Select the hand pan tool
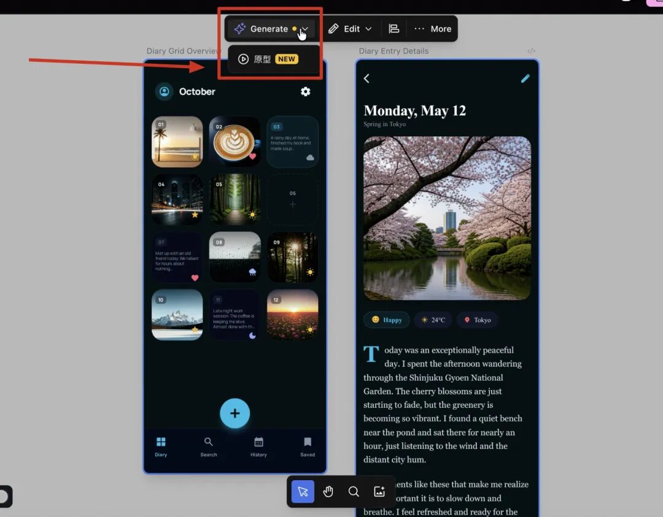 tap(328, 491)
